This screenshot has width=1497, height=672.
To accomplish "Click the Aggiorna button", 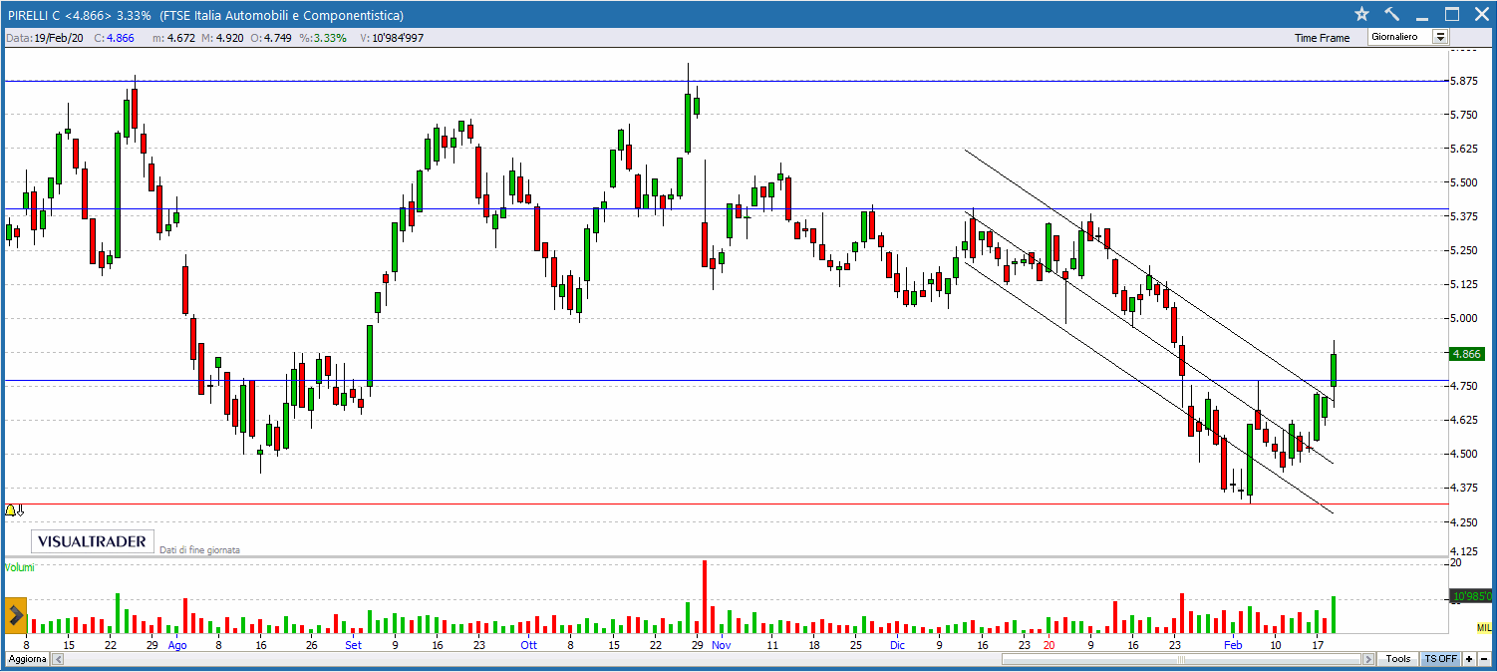I will (25, 660).
